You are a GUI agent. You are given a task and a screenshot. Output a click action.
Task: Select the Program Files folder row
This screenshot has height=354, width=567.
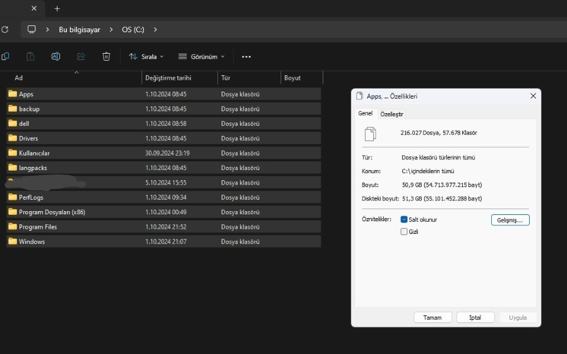click(x=38, y=227)
